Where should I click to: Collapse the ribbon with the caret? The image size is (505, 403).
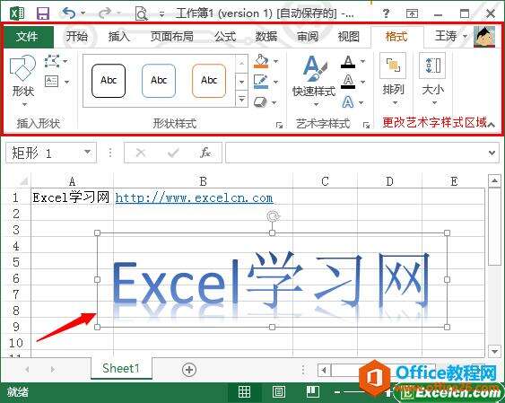pos(491,125)
